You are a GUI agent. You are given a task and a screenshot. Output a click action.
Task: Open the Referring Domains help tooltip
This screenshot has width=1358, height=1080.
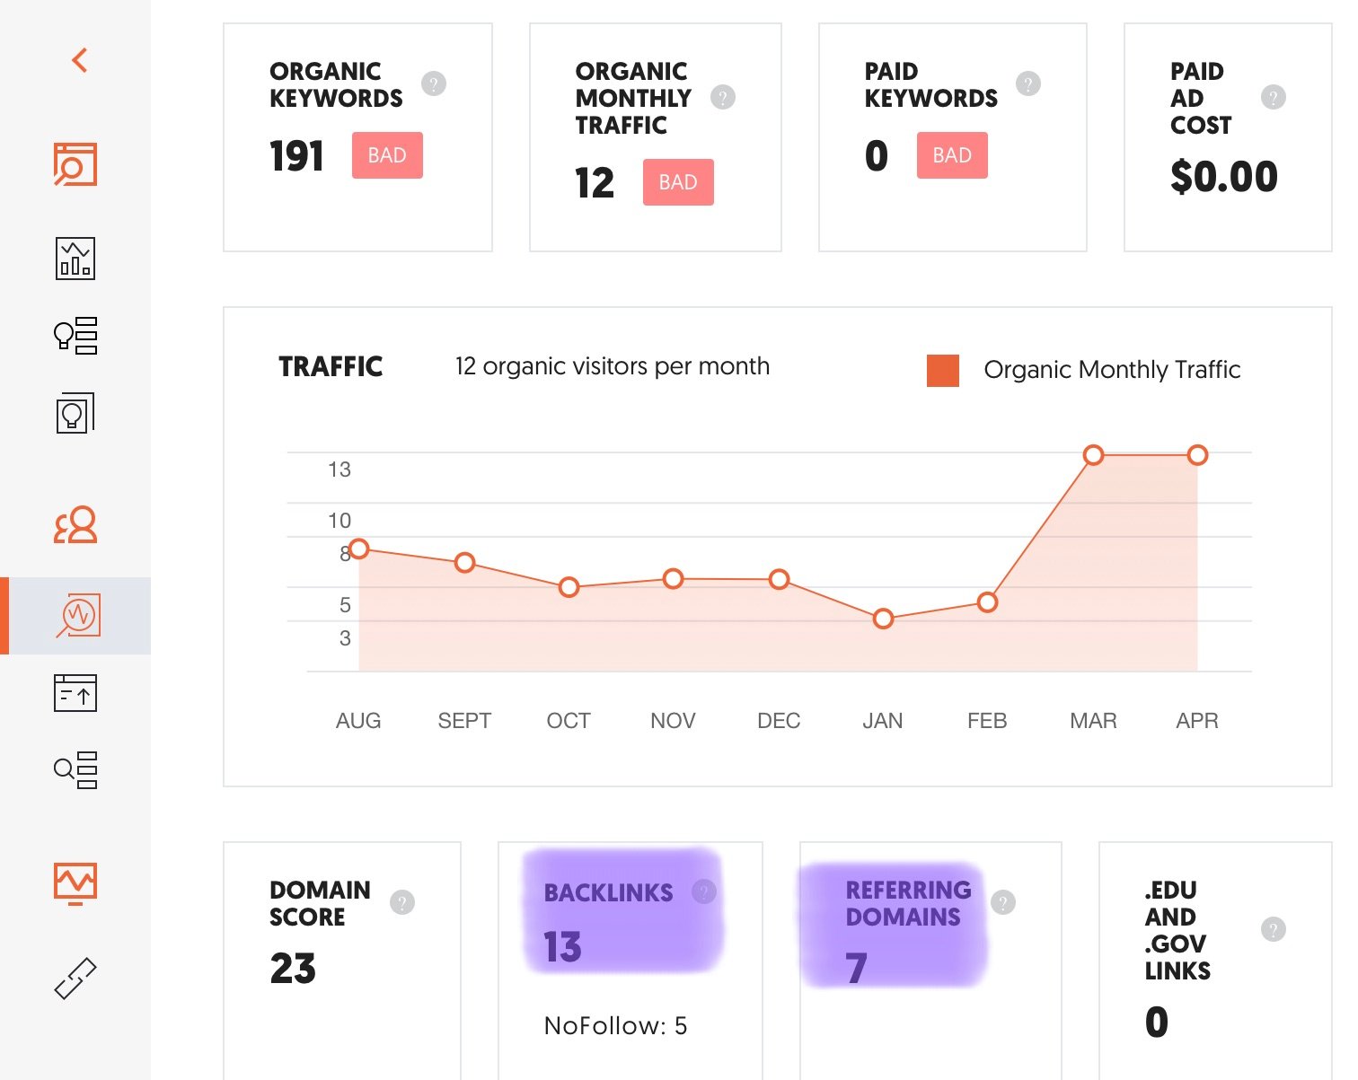1003,900
